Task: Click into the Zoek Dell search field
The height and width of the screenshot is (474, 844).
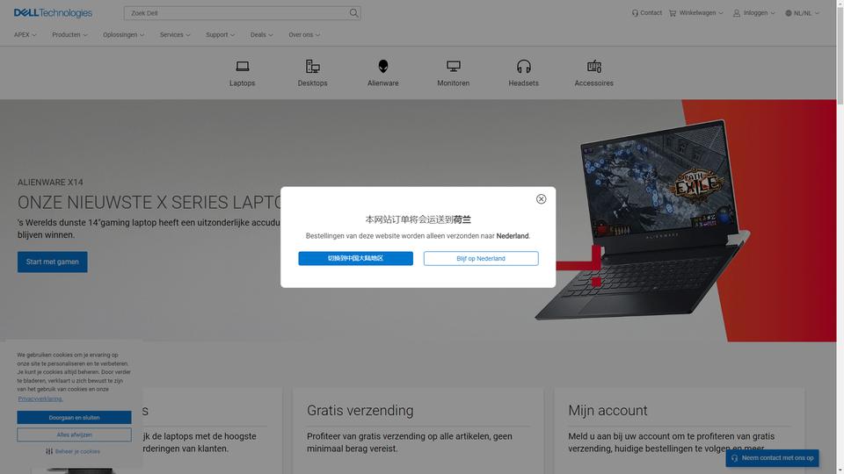Action: [x=236, y=13]
